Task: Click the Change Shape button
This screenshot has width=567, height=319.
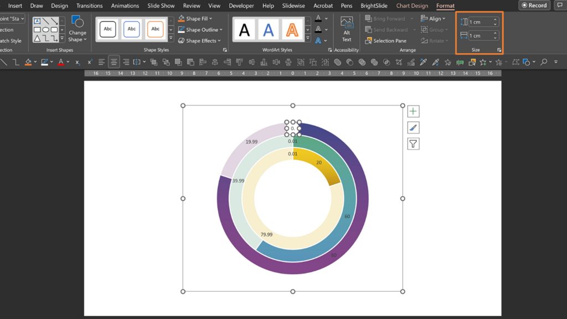Action: click(x=78, y=29)
